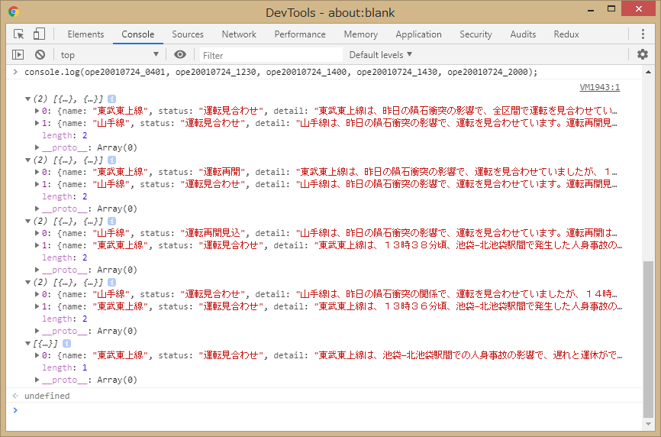Open the DevTools three-dot customize menu

pos(643,34)
